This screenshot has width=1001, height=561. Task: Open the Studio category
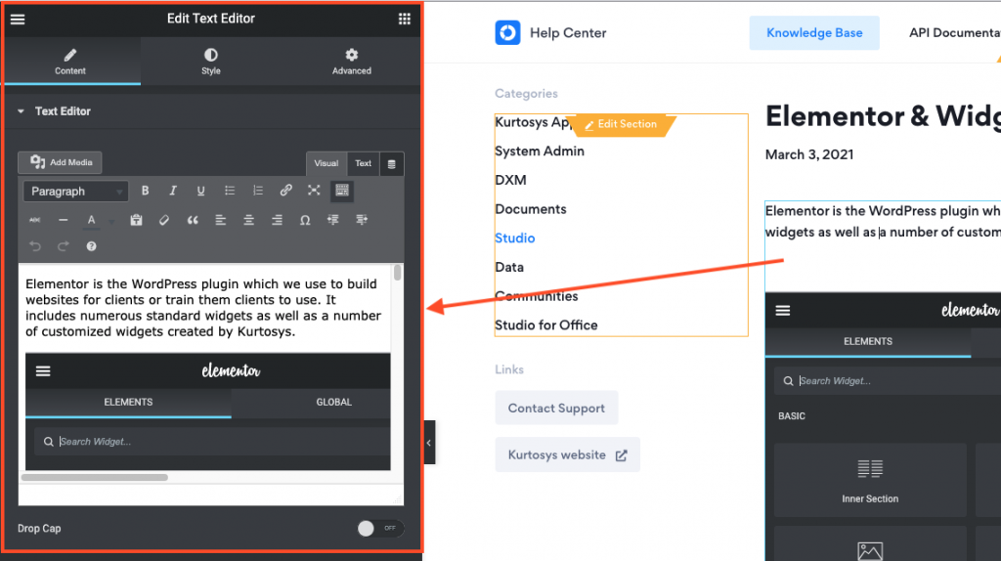coord(514,238)
